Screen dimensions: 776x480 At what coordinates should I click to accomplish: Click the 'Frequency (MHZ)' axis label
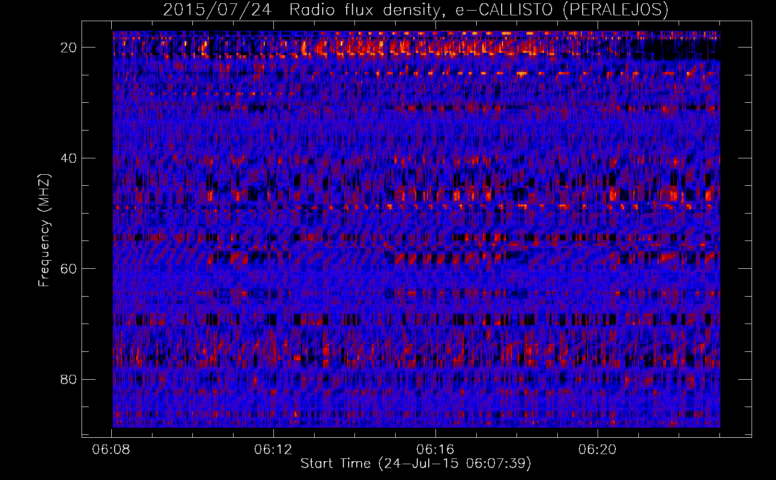click(44, 230)
